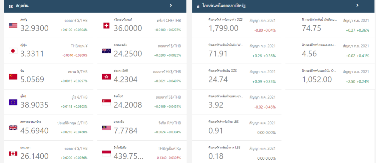Select the Canadian dollar rate 26.1400

[x=35, y=156]
